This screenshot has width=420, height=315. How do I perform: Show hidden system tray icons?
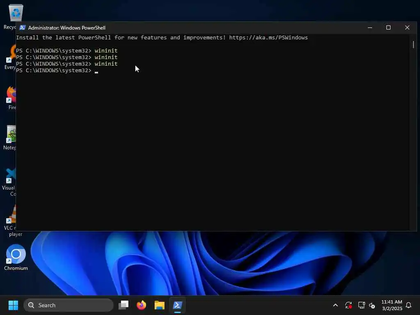[x=336, y=305]
